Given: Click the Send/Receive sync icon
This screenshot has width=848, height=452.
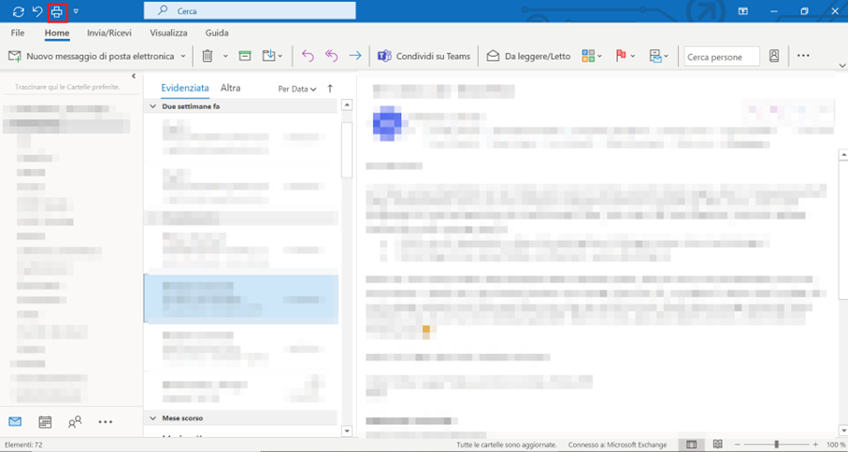Looking at the screenshot, I should point(18,11).
